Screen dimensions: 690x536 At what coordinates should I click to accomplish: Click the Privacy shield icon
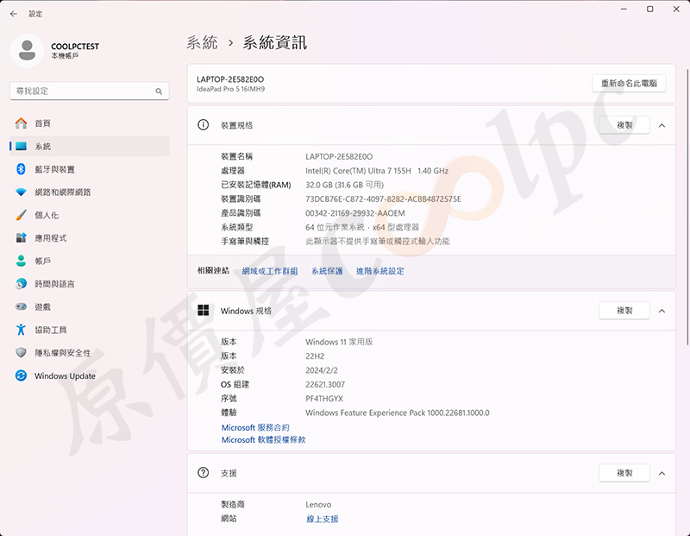[21, 352]
